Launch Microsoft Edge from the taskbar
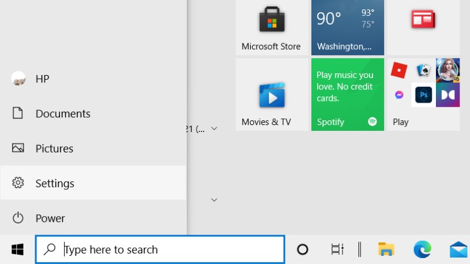Viewport: 470px width, 264px height. (422, 249)
